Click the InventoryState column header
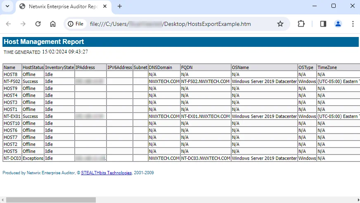360x203 pixels. tap(59, 67)
